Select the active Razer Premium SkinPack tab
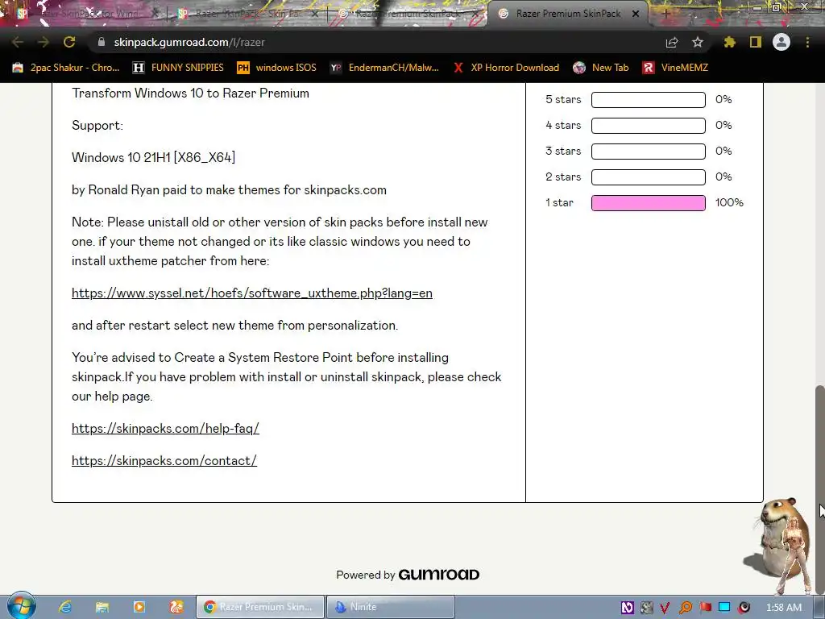The height and width of the screenshot is (619, 825). click(568, 14)
